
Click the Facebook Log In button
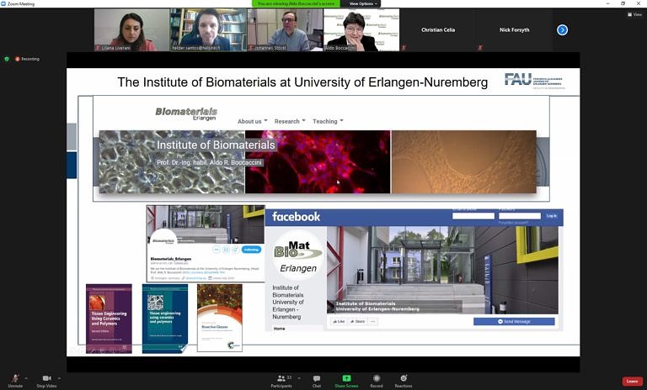pyautogui.click(x=551, y=216)
